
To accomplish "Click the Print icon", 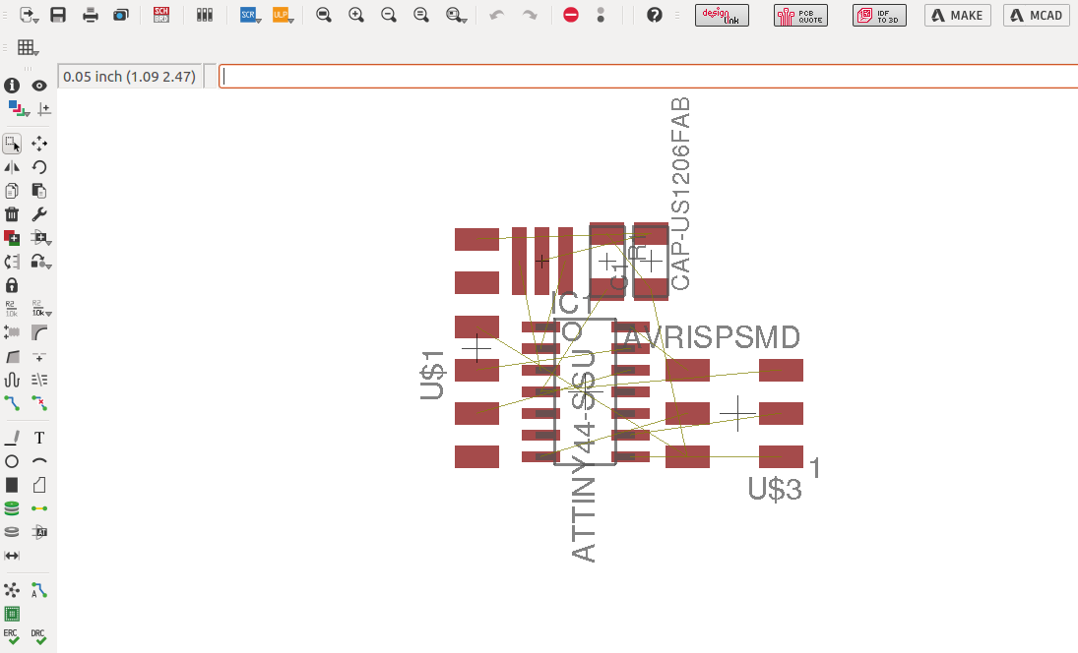I will click(x=90, y=15).
